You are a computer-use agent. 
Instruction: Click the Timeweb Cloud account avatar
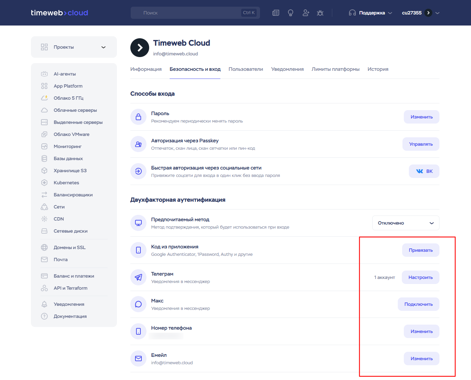pyautogui.click(x=140, y=48)
